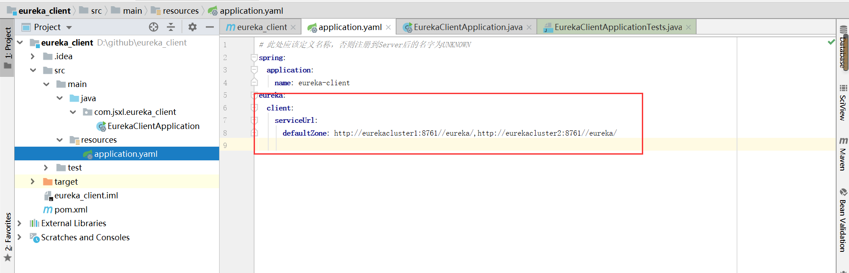849x273 pixels.
Task: Toggle the 1: Project tool window button
Action: (x=8, y=48)
